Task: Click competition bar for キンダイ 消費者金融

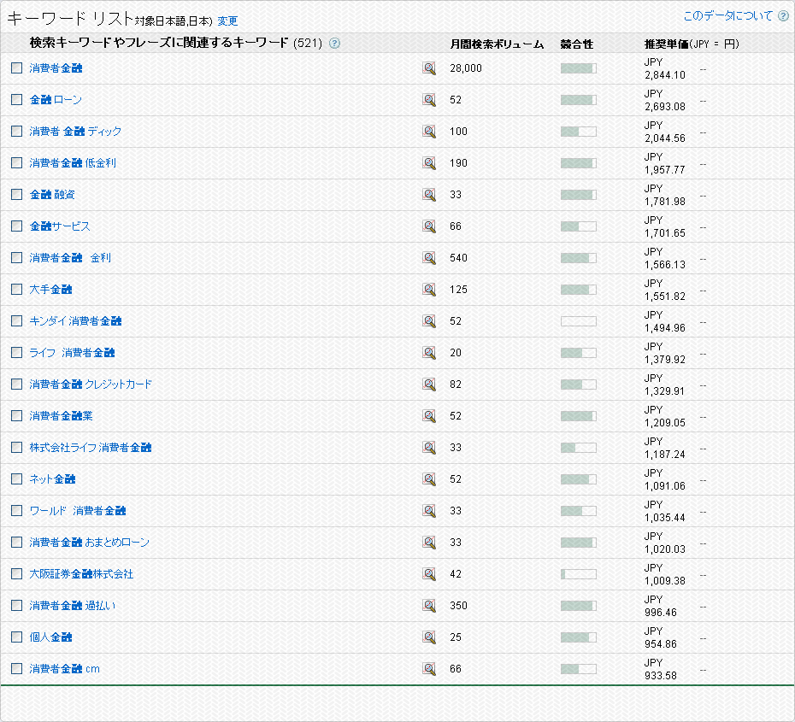Action: pos(578,321)
